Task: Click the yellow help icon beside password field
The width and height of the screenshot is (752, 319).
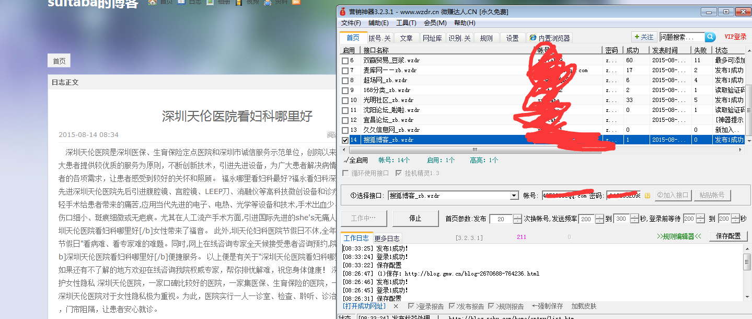Action: (x=647, y=196)
